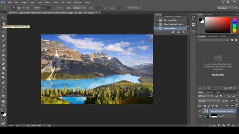Switch to the Channels tab
This screenshot has width=239, height=134.
pyautogui.click(x=209, y=92)
